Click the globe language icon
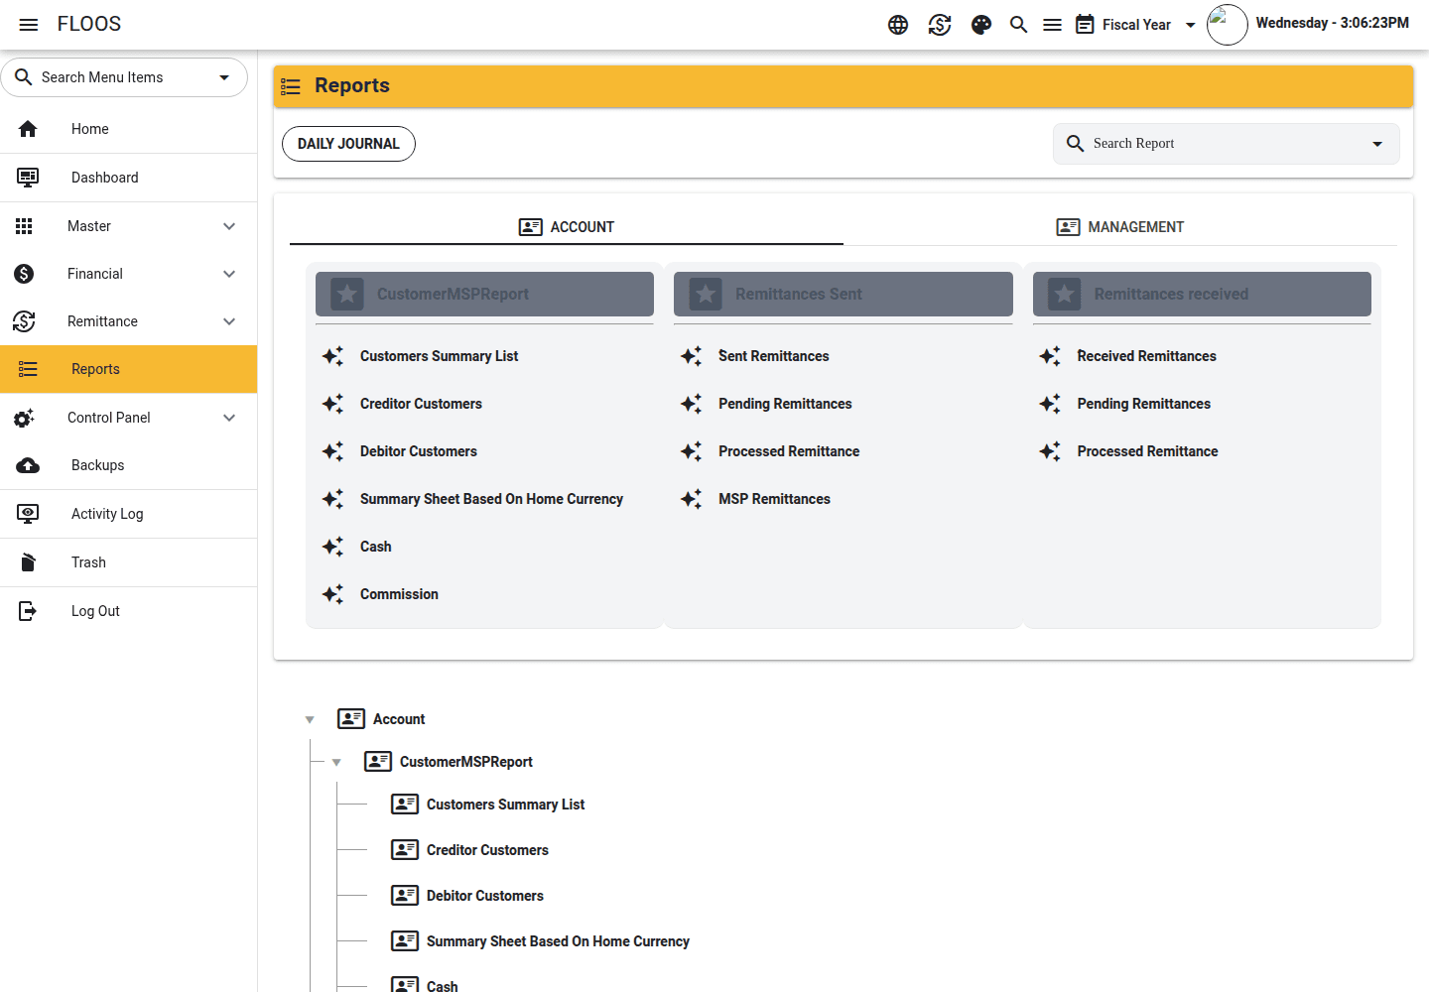The image size is (1429, 992). [x=898, y=25]
